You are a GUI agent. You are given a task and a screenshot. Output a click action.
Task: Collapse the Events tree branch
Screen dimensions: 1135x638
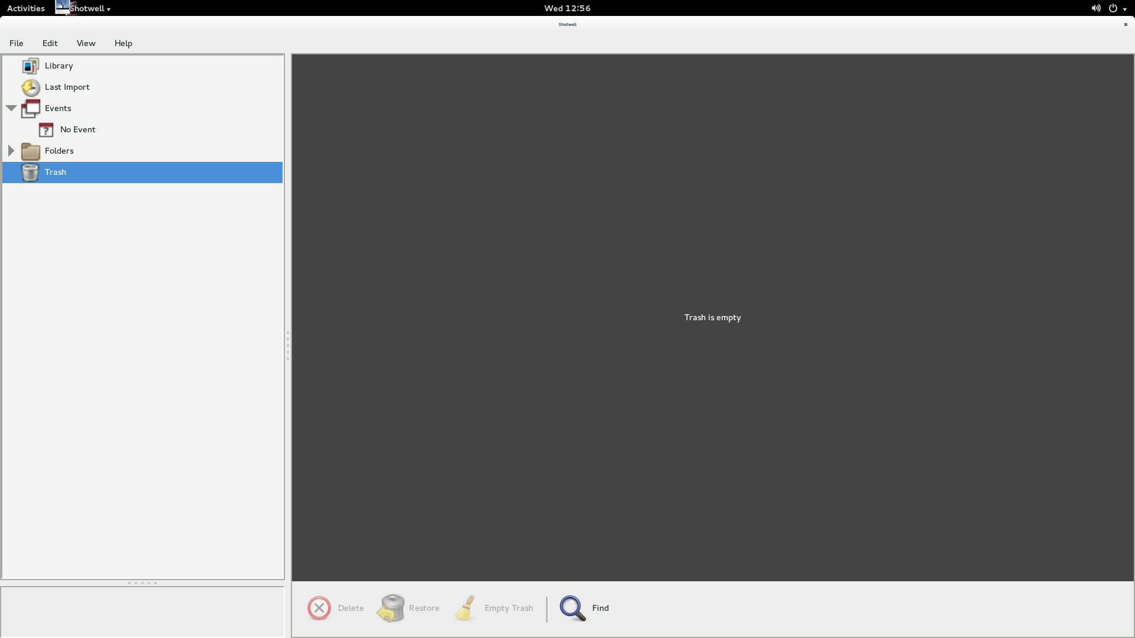tap(11, 108)
